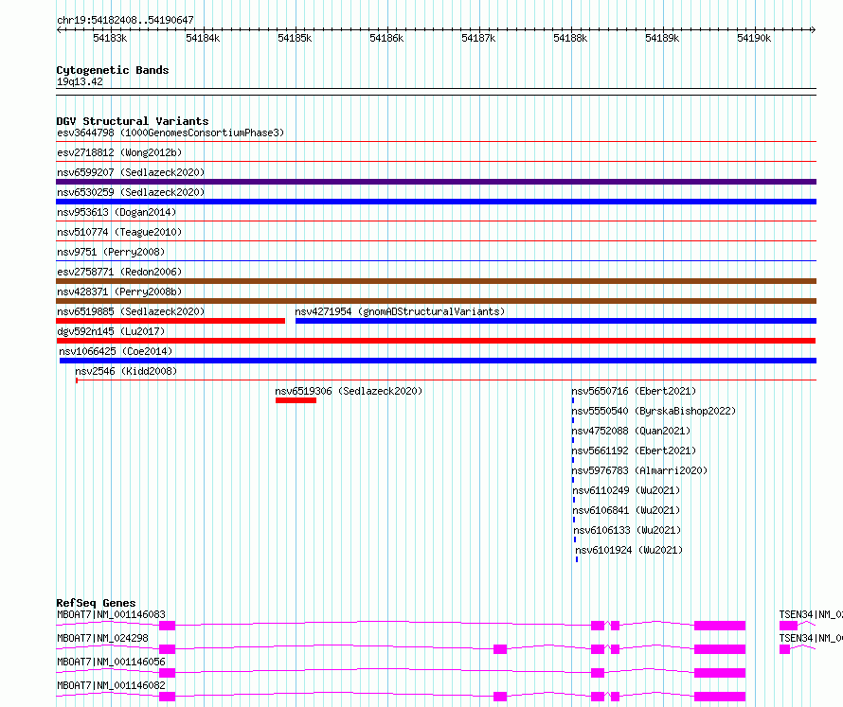
Task: Select the short red nsv6519306 variant bar
Action: pos(296,400)
